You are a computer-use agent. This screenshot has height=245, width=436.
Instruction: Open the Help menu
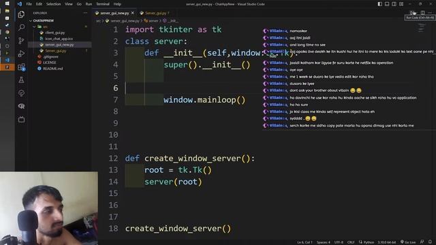pyautogui.click(x=117, y=4)
